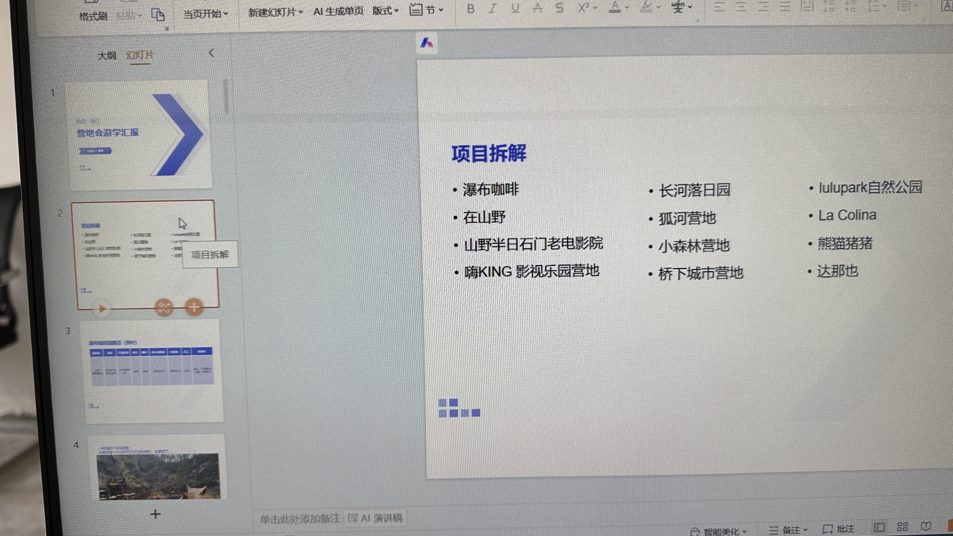Screen dimensions: 953x536
Task: Click the AI 演讲稿 button
Action: pos(375,518)
